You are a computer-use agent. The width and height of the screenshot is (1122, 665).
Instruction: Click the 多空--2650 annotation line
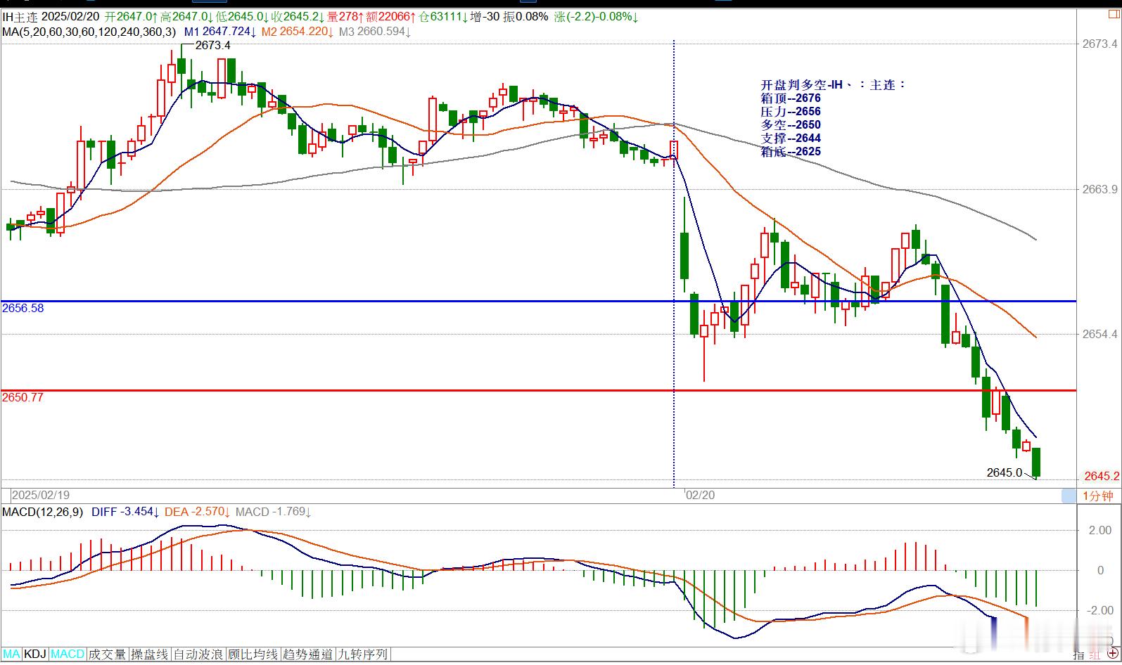coord(791,125)
